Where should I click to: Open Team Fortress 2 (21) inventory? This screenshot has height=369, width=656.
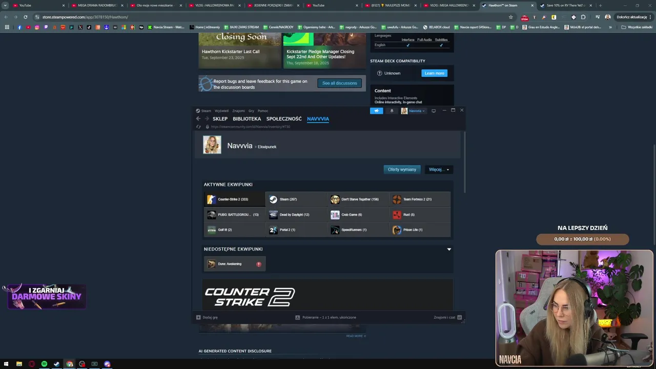point(420,199)
